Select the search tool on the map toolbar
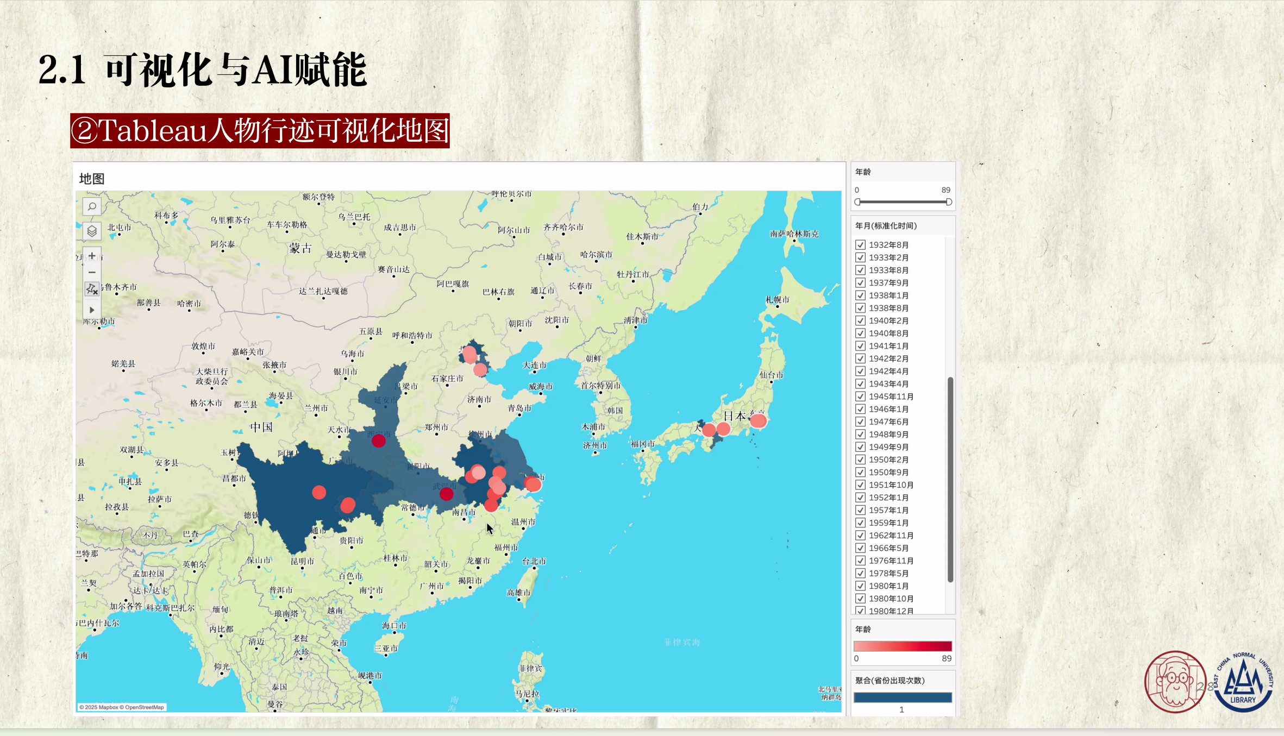1284x736 pixels. [92, 207]
